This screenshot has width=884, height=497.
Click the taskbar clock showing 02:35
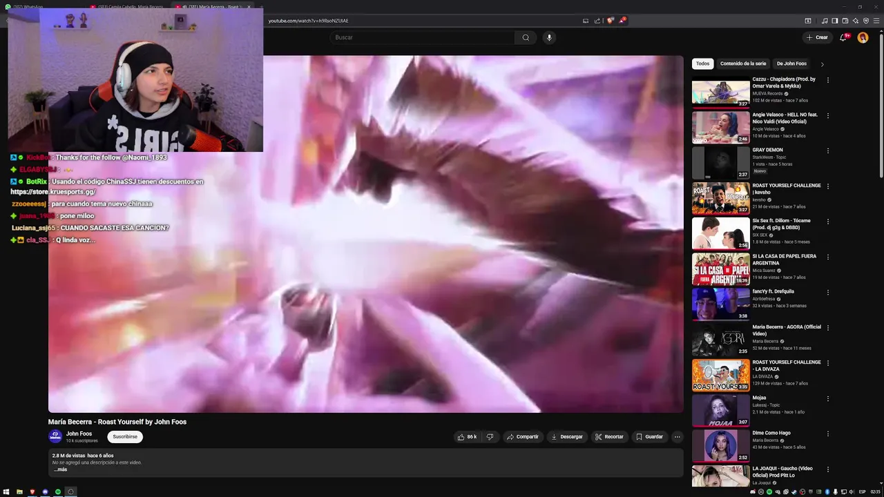point(875,491)
